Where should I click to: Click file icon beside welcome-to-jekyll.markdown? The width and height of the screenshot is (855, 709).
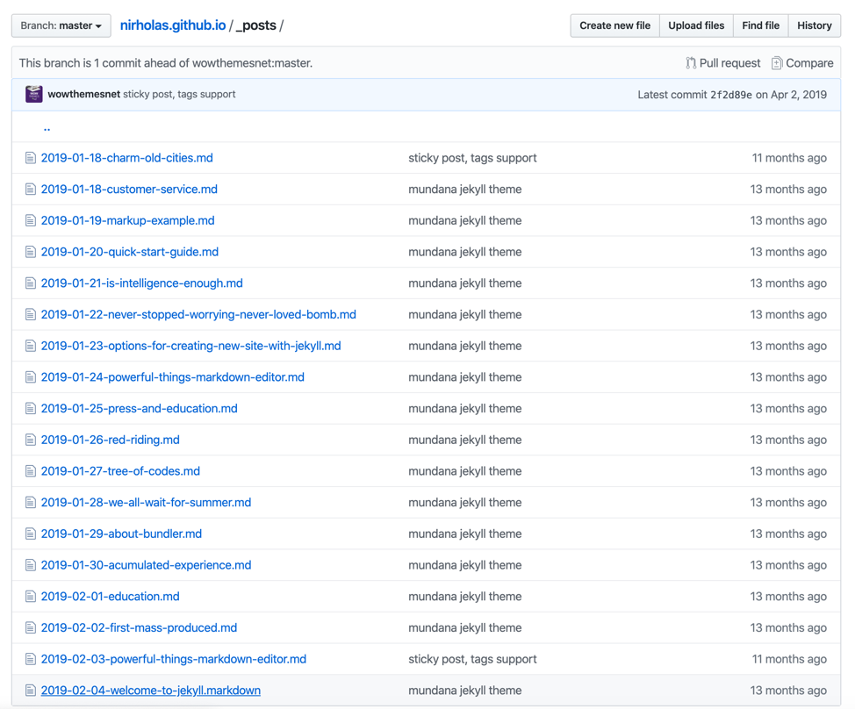point(31,691)
